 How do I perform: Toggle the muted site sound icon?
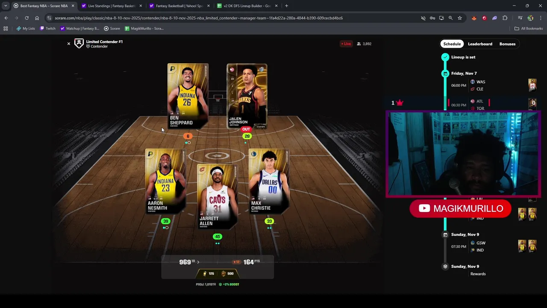(423, 18)
